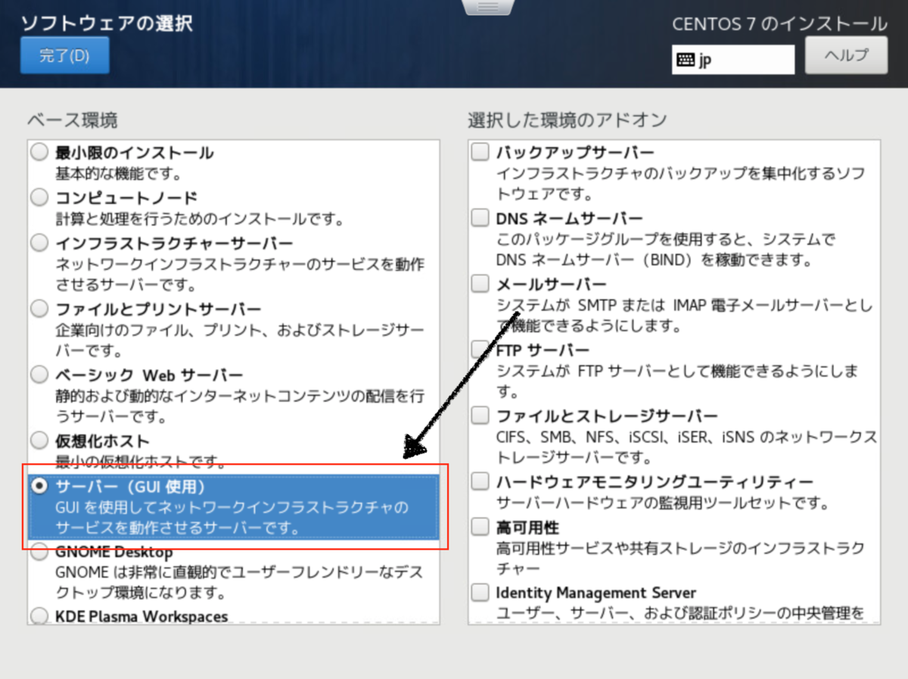Pick 仮想化ホスト radio button
Screen dimensions: 908x679
[39, 441]
